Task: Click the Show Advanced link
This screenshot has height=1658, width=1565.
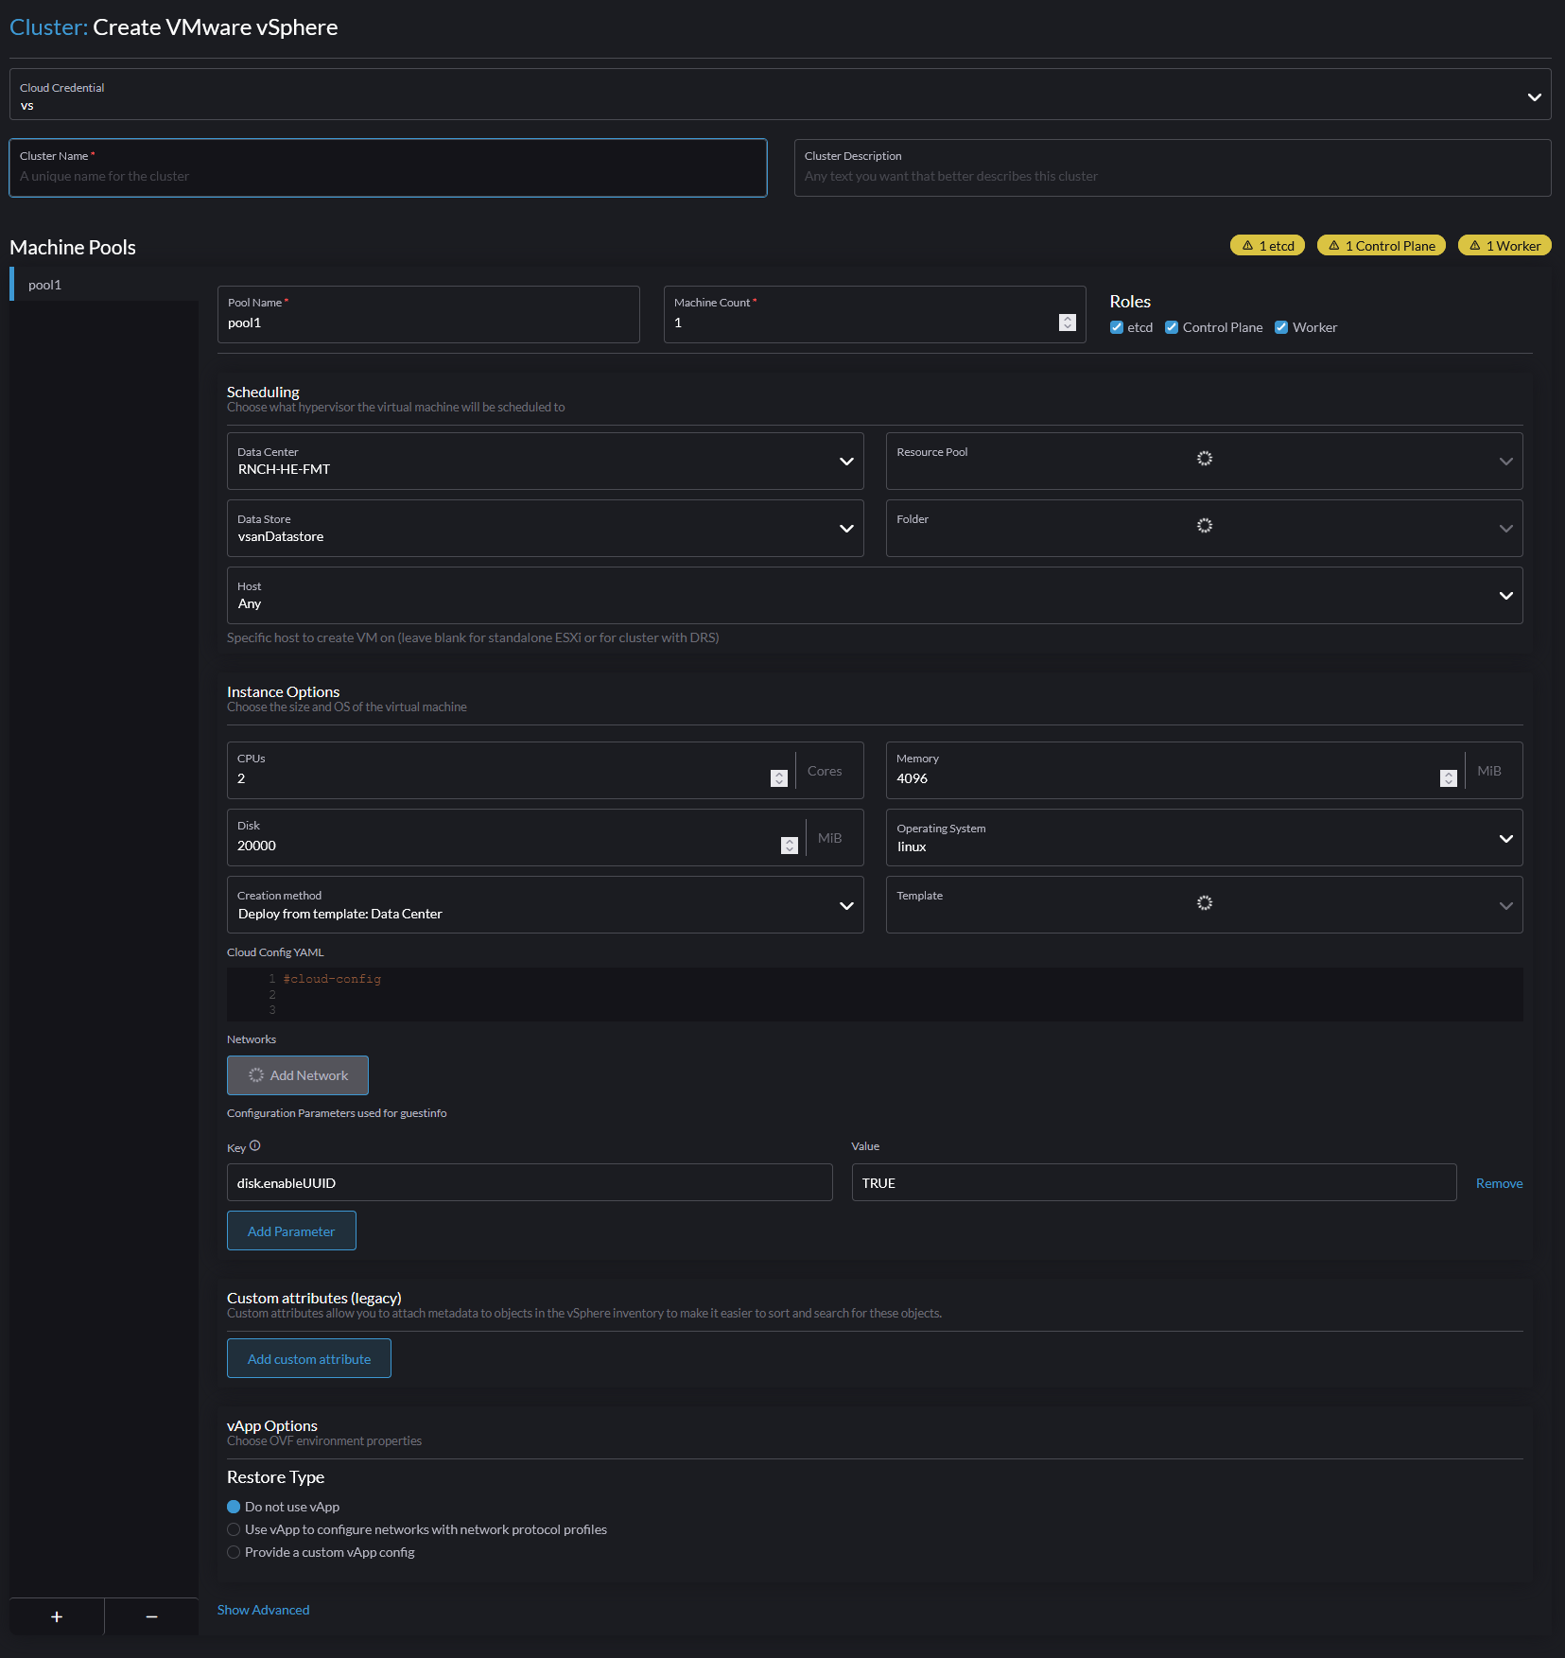Action: (x=264, y=1609)
